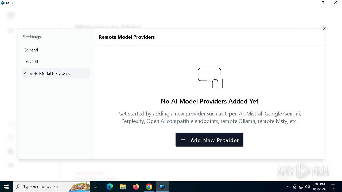Minimize the Msty window
The width and height of the screenshot is (342, 192).
311,3
